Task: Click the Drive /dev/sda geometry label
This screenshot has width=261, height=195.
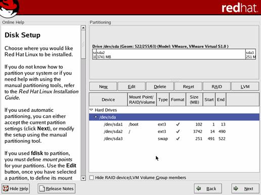Action: (x=160, y=46)
